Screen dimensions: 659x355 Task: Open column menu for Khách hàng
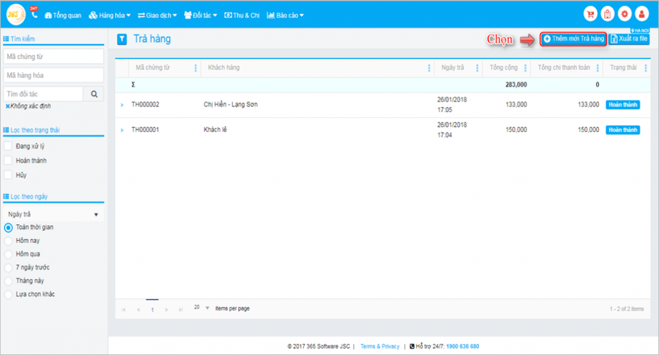click(x=429, y=68)
